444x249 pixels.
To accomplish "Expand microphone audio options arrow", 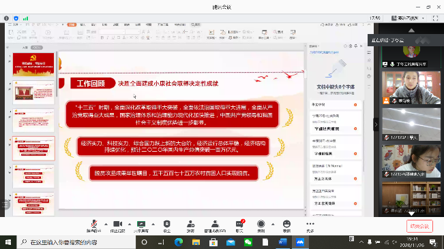I will pyautogui.click(x=106, y=224).
